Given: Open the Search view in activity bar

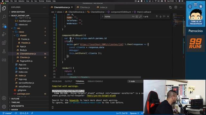Looking at the screenshot, I should [x=4, y=17].
